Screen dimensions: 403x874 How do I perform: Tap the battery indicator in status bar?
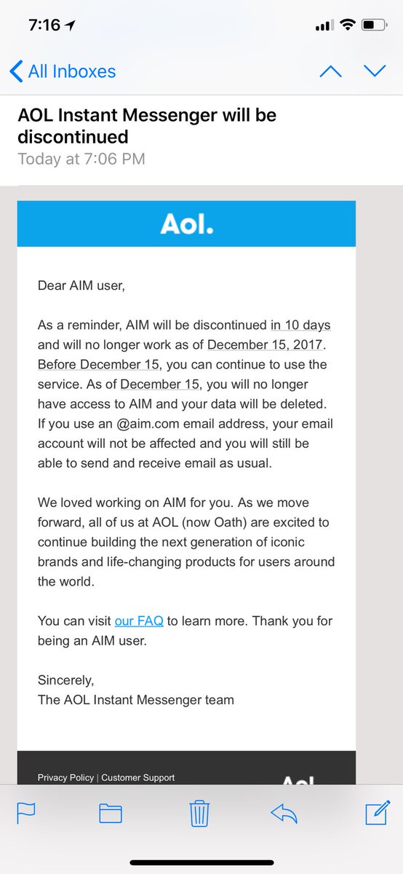point(374,25)
